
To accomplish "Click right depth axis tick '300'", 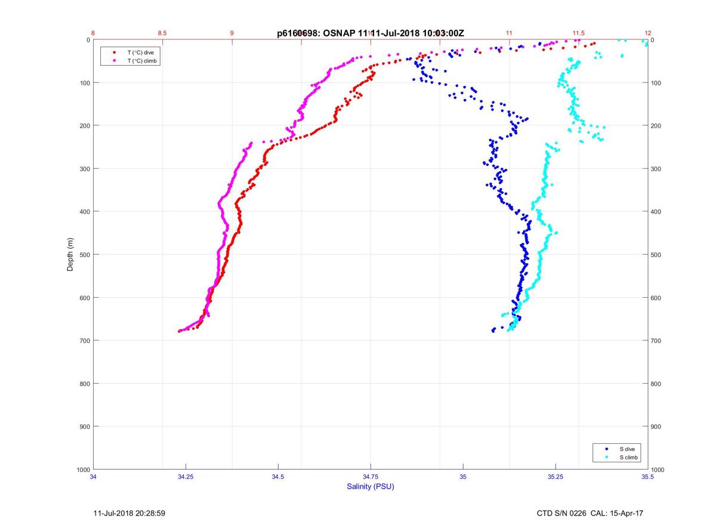I will click(656, 169).
